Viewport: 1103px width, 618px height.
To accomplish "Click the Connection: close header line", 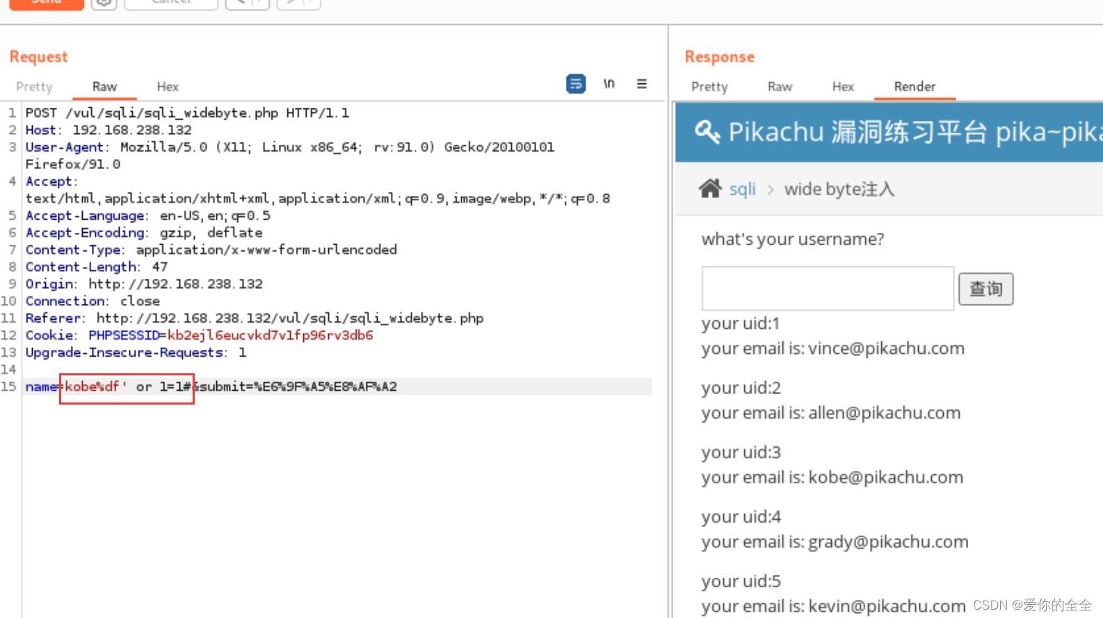I will (92, 301).
